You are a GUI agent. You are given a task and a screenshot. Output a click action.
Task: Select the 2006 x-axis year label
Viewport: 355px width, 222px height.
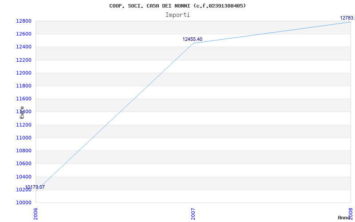[35, 214]
